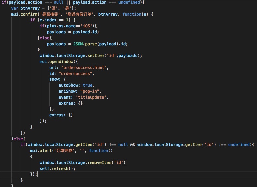Click the event: 'titleUpdate' property
257x187 pixels.
84,97
